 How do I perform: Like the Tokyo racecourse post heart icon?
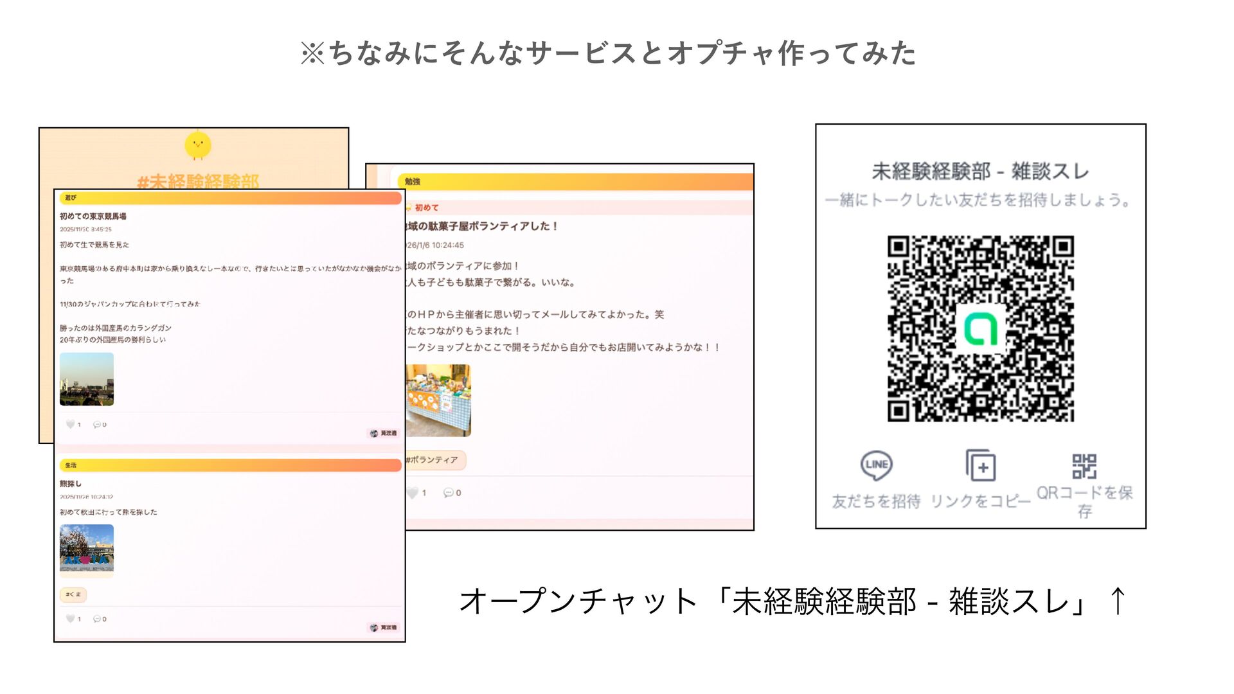[70, 424]
